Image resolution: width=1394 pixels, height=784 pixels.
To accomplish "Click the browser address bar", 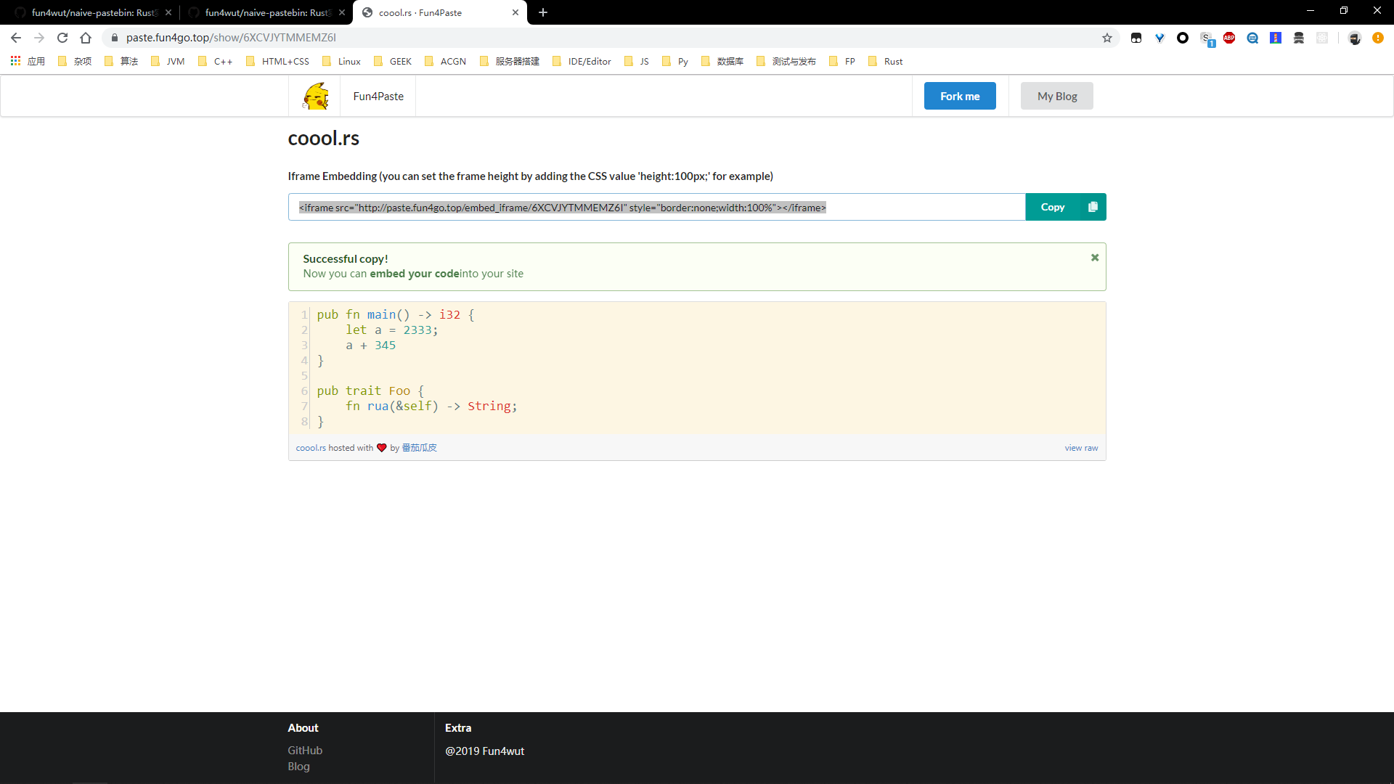I will click(x=610, y=38).
